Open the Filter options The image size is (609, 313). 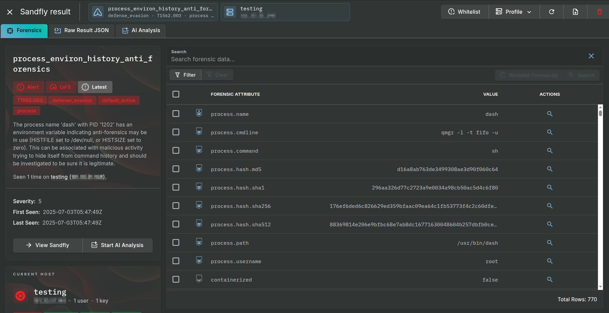pos(185,75)
